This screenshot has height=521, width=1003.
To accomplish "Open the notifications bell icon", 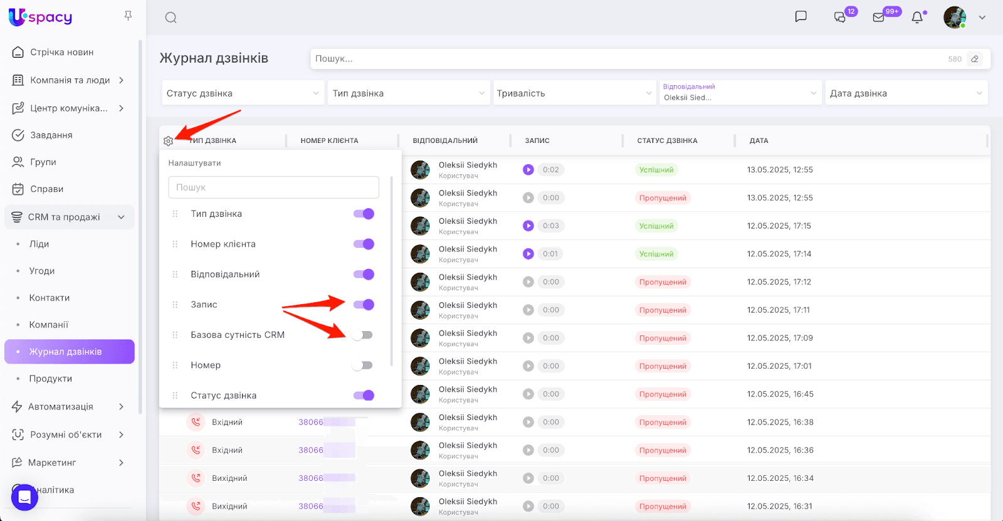I will 917,18.
